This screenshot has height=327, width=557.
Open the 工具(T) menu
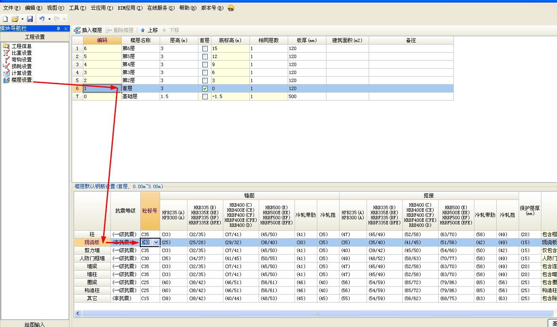coord(77,8)
